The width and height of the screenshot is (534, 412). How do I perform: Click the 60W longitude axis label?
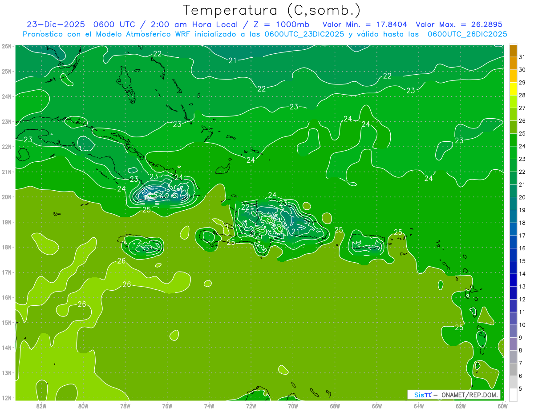(x=502, y=406)
